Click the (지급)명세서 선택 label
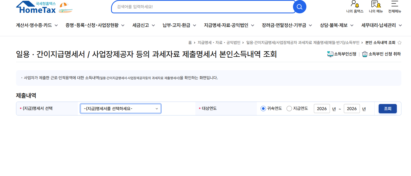Screen dimensions: 411x176 point(38,109)
